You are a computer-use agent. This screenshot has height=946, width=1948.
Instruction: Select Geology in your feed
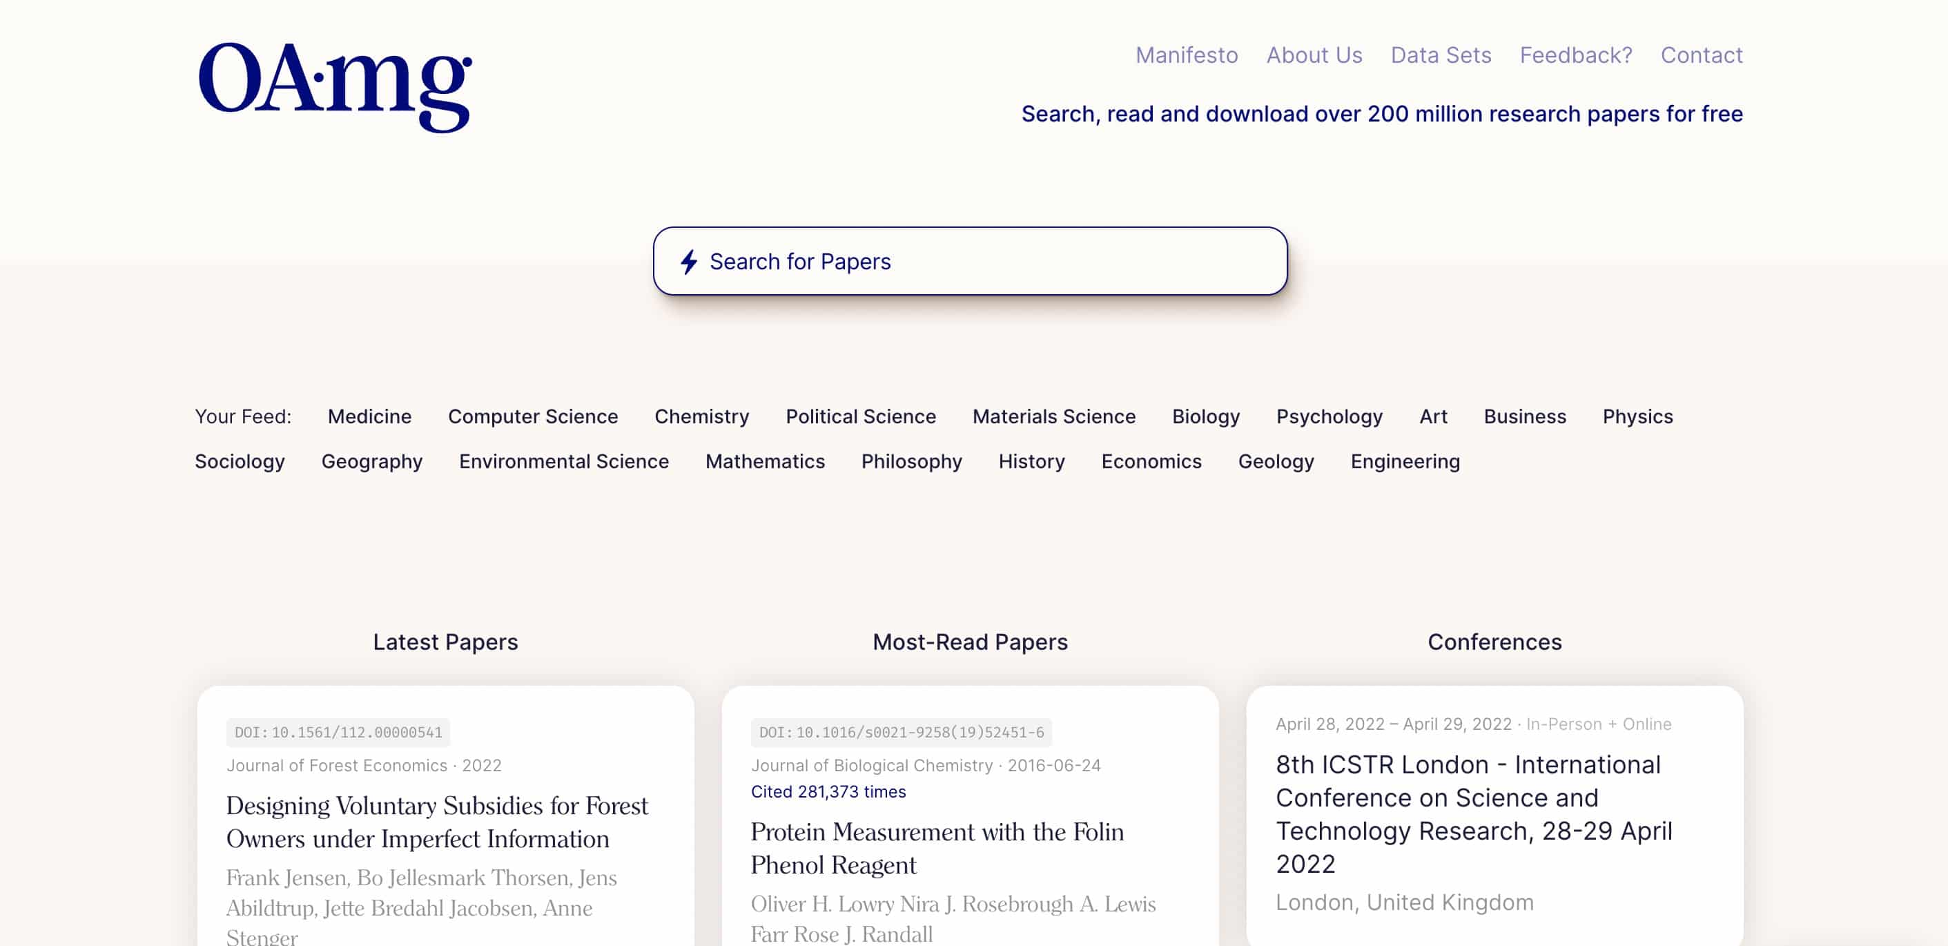[1276, 461]
